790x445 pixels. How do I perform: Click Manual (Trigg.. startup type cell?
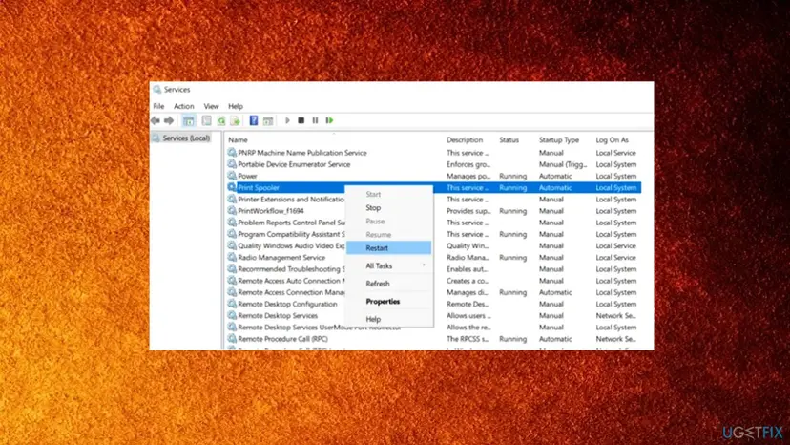click(x=563, y=164)
